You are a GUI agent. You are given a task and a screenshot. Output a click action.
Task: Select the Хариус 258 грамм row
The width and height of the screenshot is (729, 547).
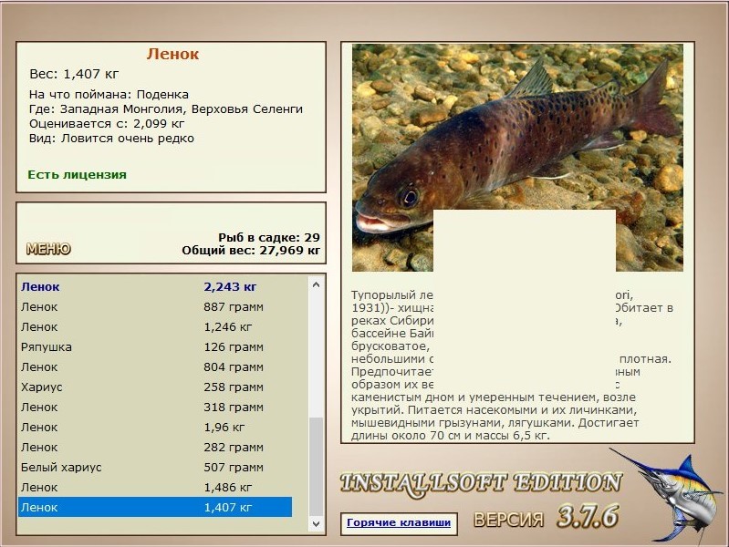[x=155, y=387]
